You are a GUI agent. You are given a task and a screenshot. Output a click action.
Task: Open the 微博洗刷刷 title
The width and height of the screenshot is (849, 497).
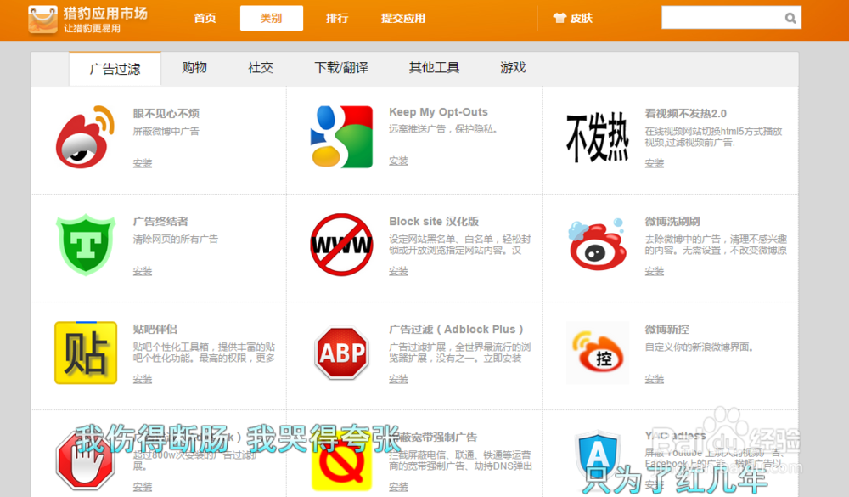pyautogui.click(x=672, y=221)
